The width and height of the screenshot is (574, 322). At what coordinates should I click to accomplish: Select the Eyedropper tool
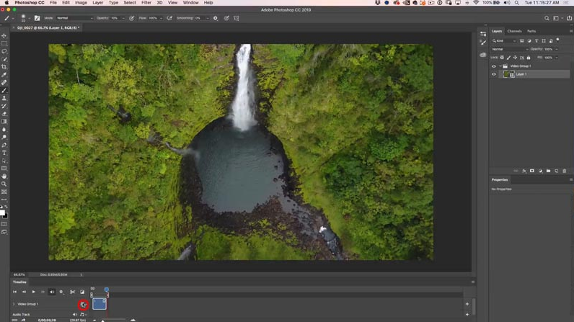click(4, 75)
